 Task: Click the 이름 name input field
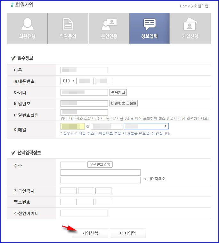click(x=84, y=70)
